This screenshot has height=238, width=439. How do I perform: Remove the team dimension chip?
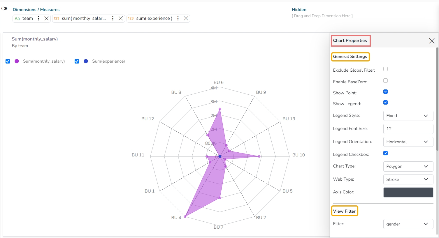[46, 18]
